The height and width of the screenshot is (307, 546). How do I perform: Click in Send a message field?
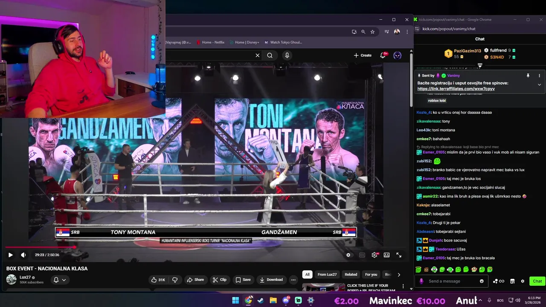[452, 281]
